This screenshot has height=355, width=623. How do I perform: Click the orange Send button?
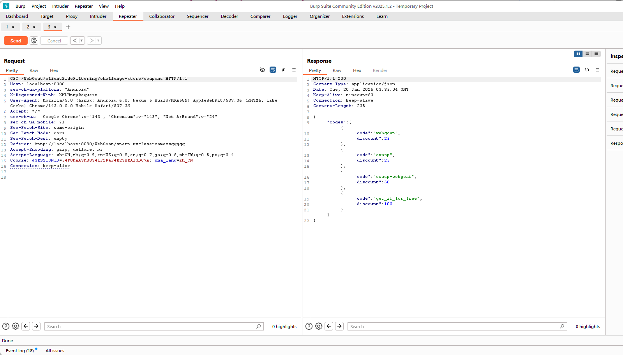pos(16,40)
